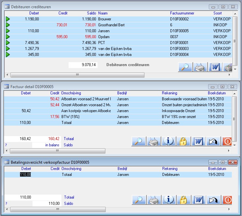Click the printer icon in Betalingsoverzicht window
242x216 pixels.
coord(154,200)
